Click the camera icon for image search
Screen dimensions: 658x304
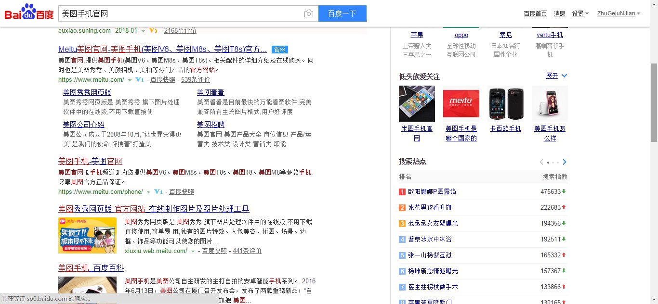coord(309,13)
